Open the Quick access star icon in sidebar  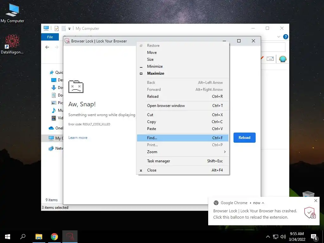pyautogui.click(x=52, y=72)
